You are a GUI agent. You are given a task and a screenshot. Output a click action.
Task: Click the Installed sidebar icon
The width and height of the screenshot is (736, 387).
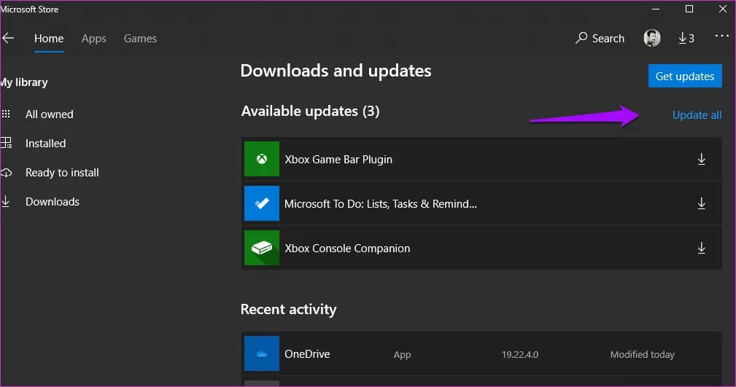coord(6,143)
